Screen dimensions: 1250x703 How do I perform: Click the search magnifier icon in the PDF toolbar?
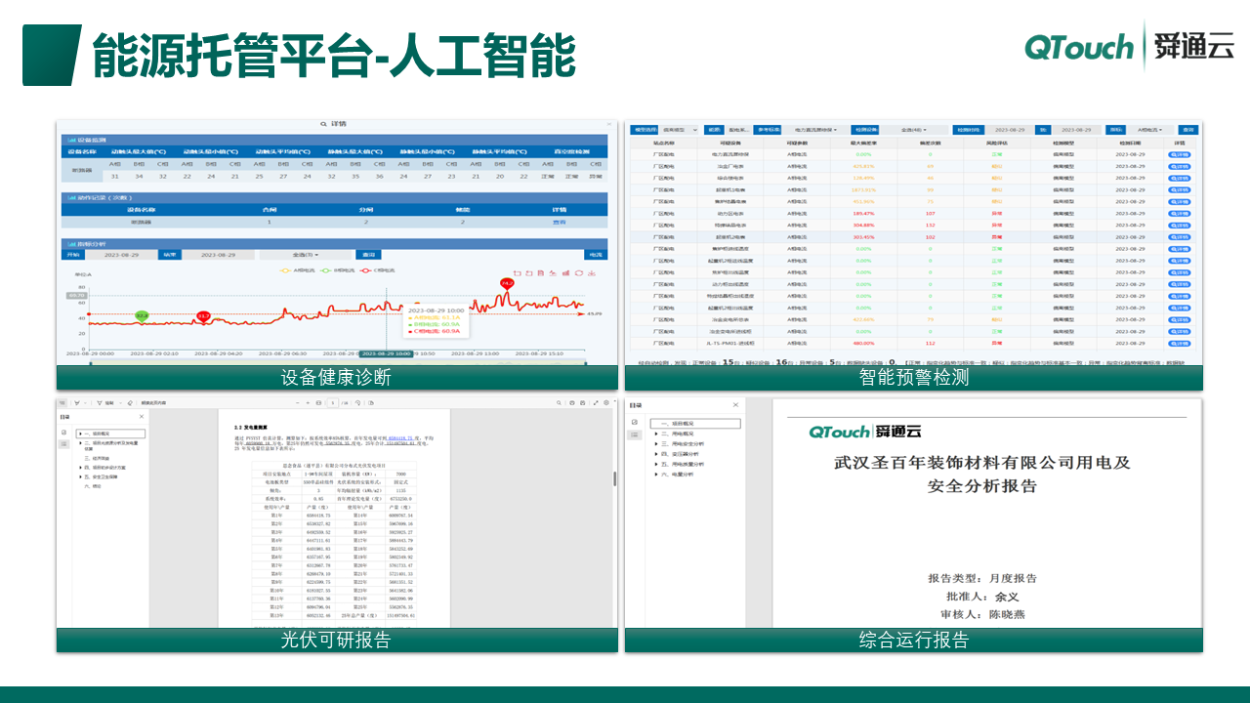(x=559, y=403)
